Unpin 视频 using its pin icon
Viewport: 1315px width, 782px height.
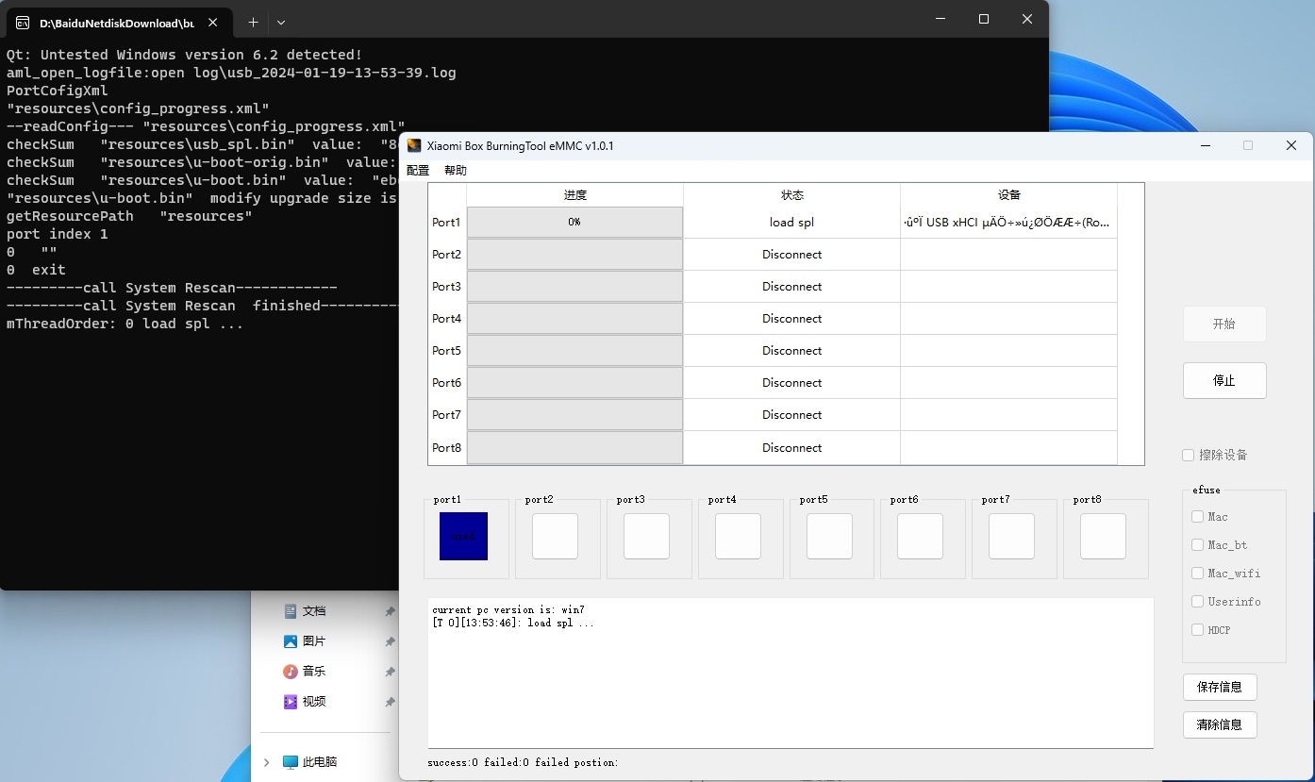[390, 703]
